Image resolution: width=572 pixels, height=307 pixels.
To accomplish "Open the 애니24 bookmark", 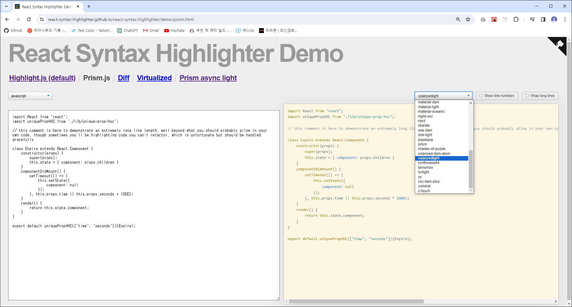I will click(x=245, y=31).
